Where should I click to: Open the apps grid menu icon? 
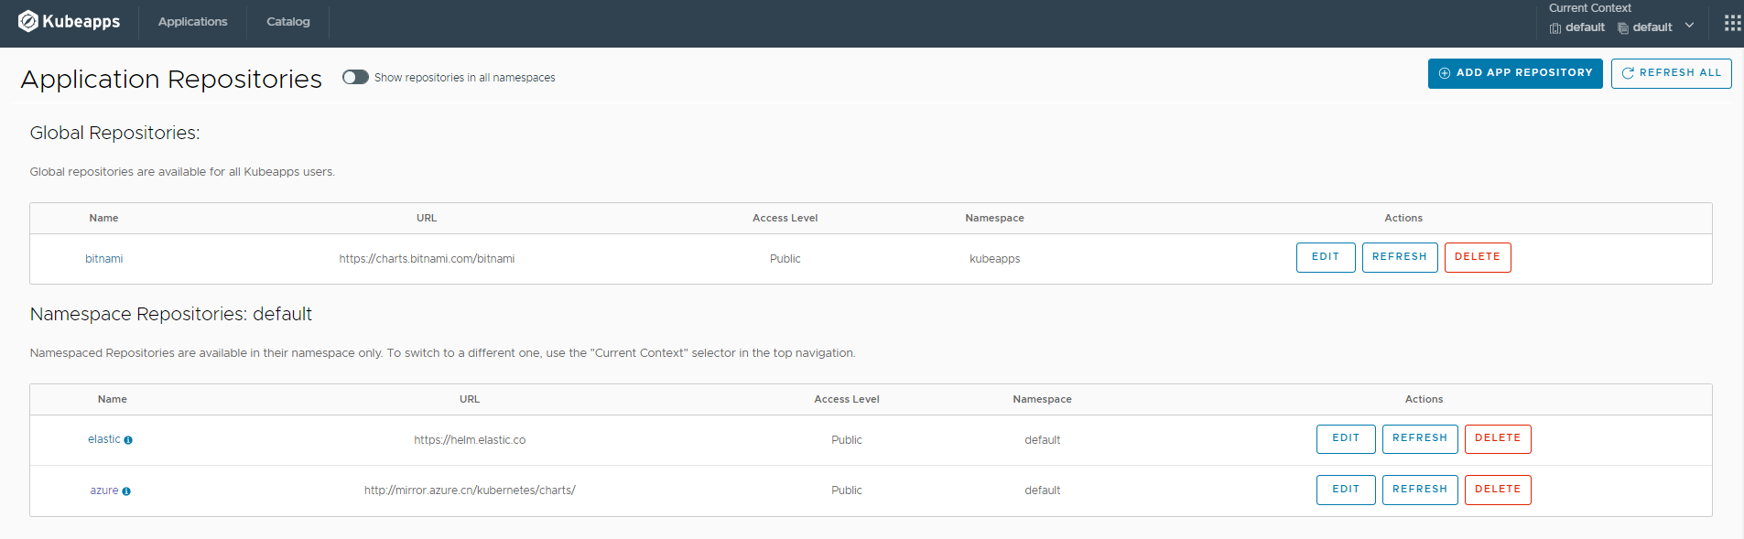[1732, 23]
